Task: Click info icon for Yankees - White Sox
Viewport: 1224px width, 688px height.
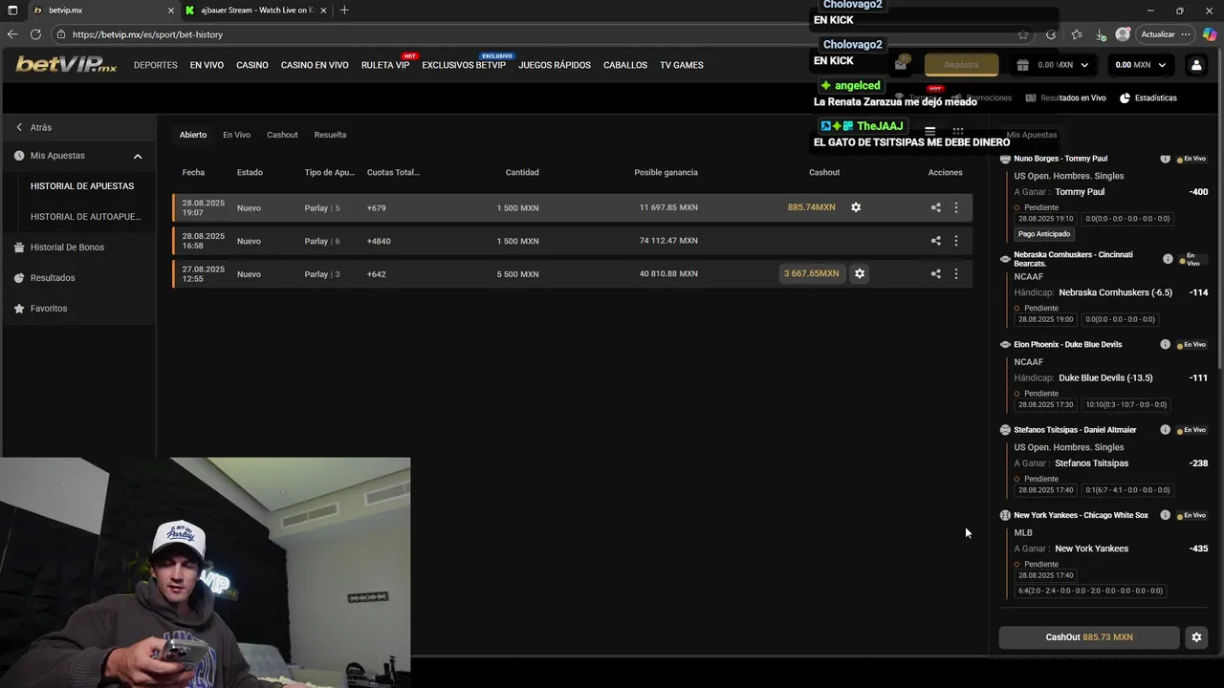Action: coord(1165,515)
